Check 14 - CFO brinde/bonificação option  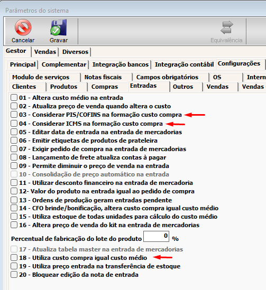click(x=14, y=208)
